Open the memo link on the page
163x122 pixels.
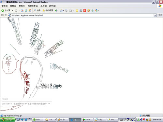click(35, 43)
